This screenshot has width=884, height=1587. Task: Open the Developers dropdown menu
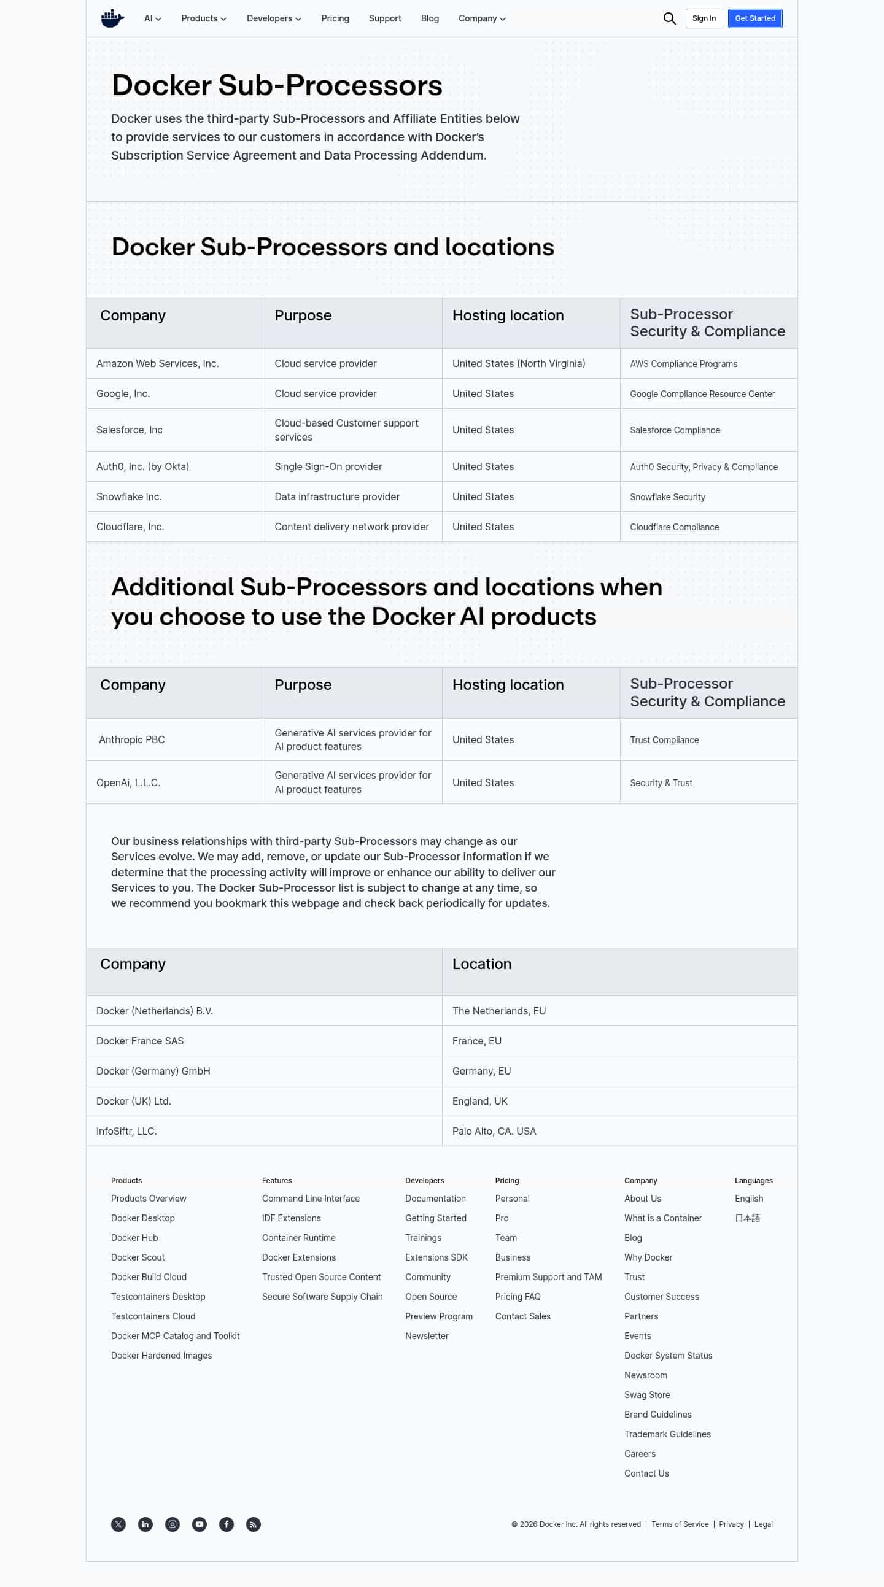pyautogui.click(x=274, y=18)
